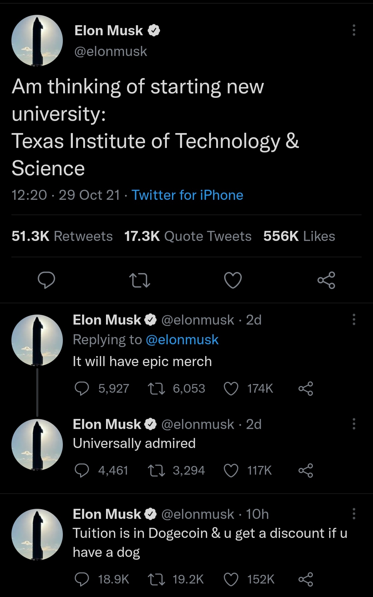The height and width of the screenshot is (597, 373).
Task: Open the "Twitter for iPhone" source link
Action: point(187,195)
